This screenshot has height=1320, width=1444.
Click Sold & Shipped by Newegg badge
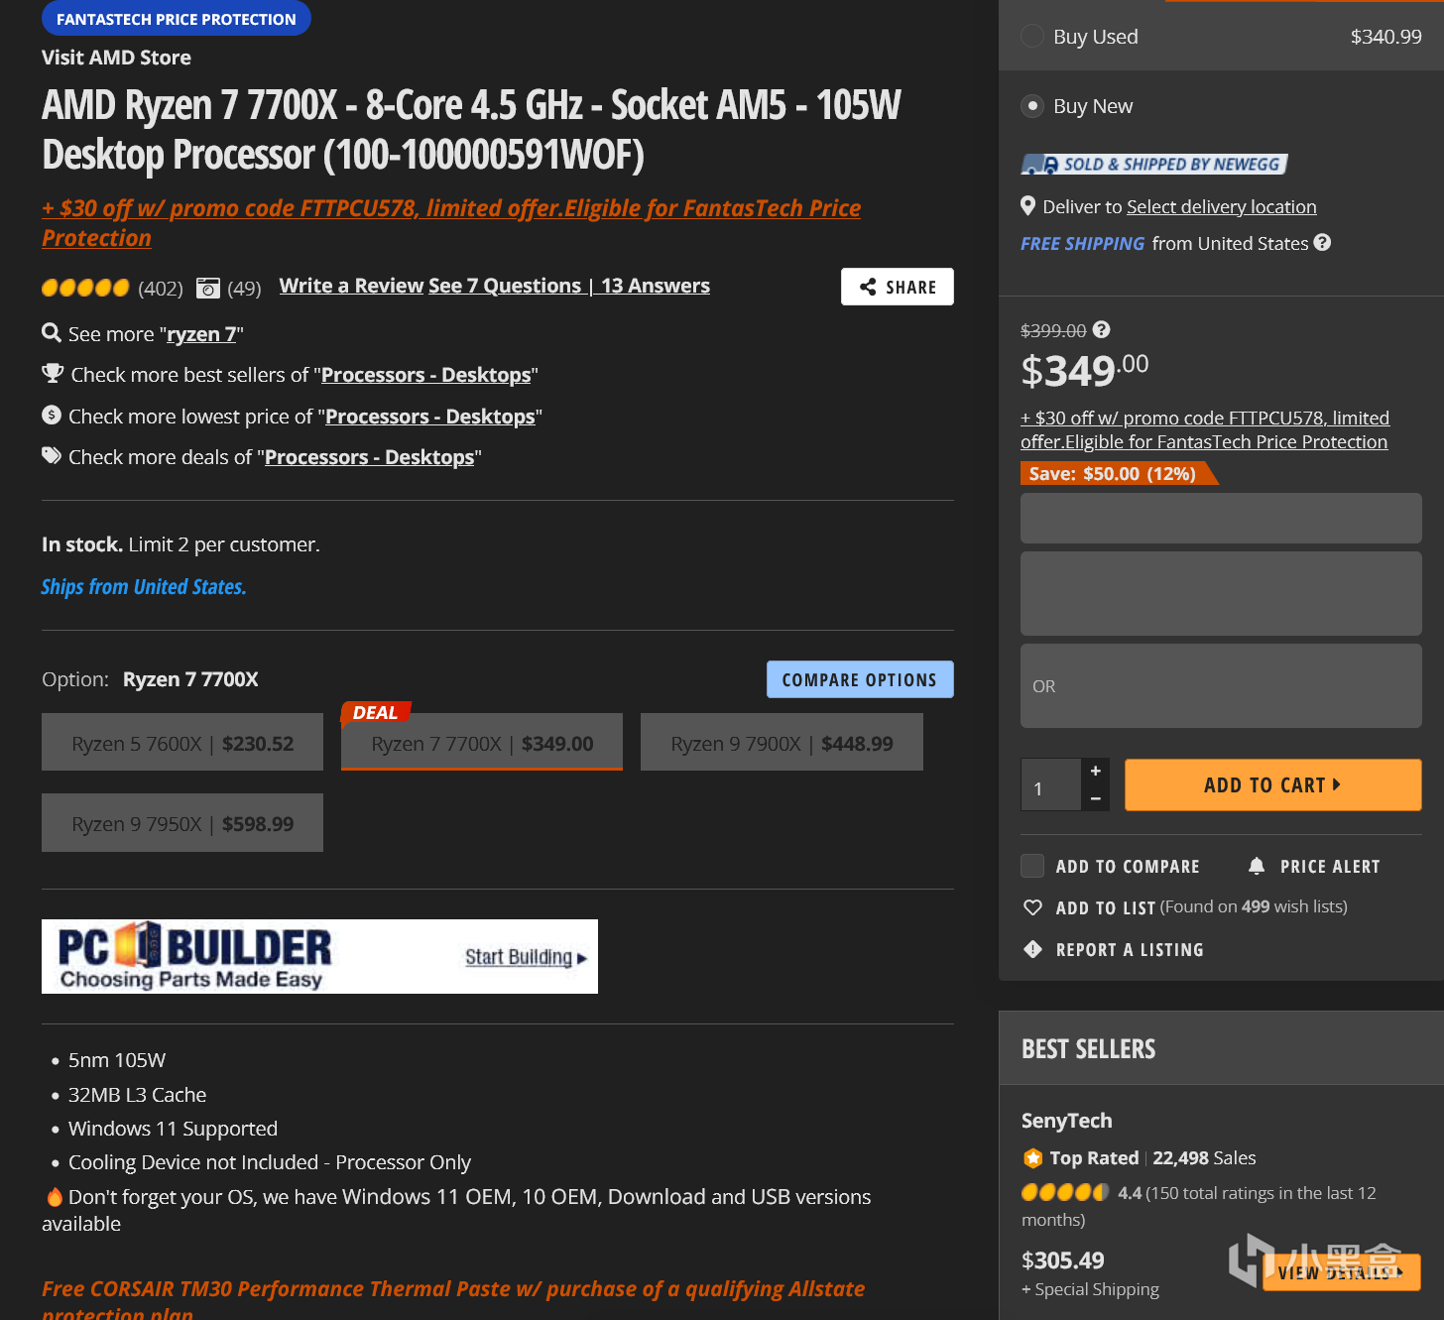click(1154, 164)
